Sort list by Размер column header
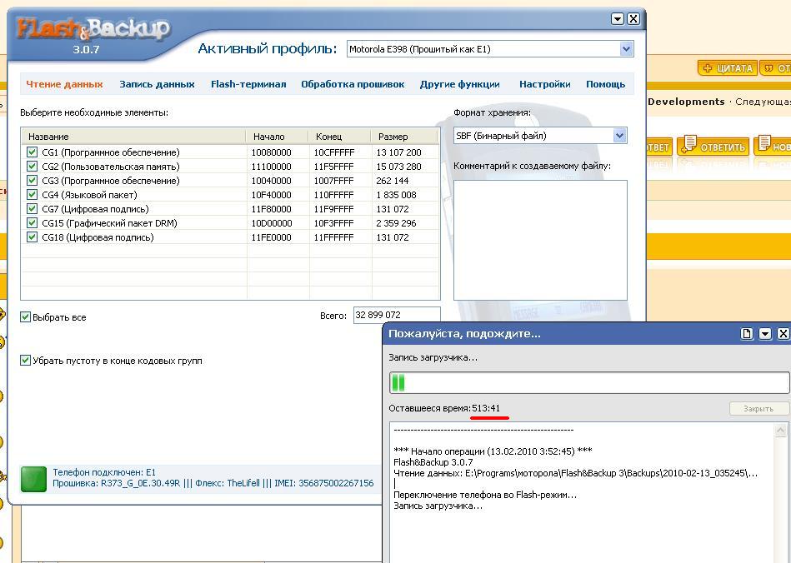791x563 pixels. pos(404,137)
